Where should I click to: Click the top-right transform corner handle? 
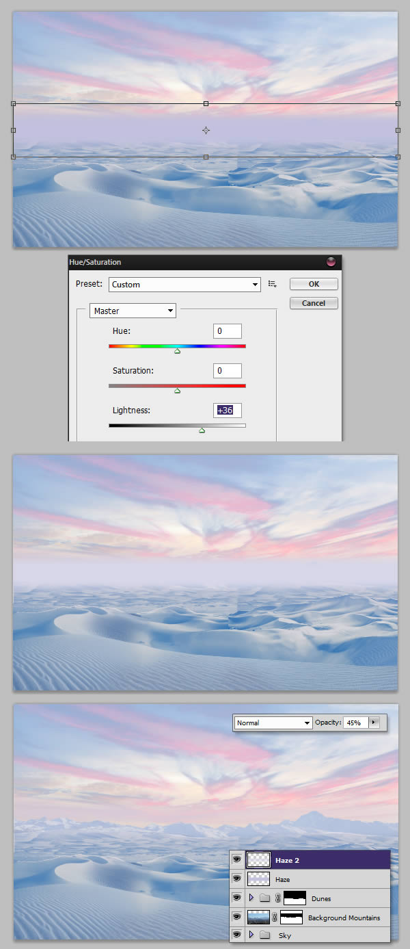point(398,103)
